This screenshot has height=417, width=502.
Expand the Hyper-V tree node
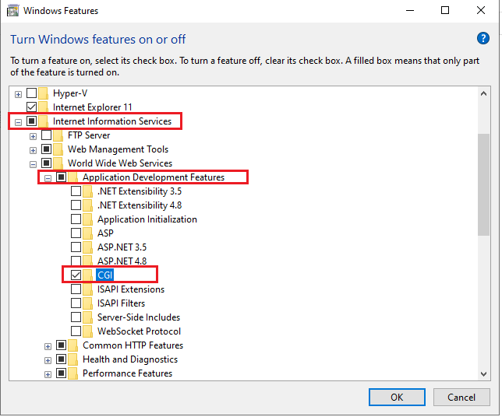[x=18, y=94]
